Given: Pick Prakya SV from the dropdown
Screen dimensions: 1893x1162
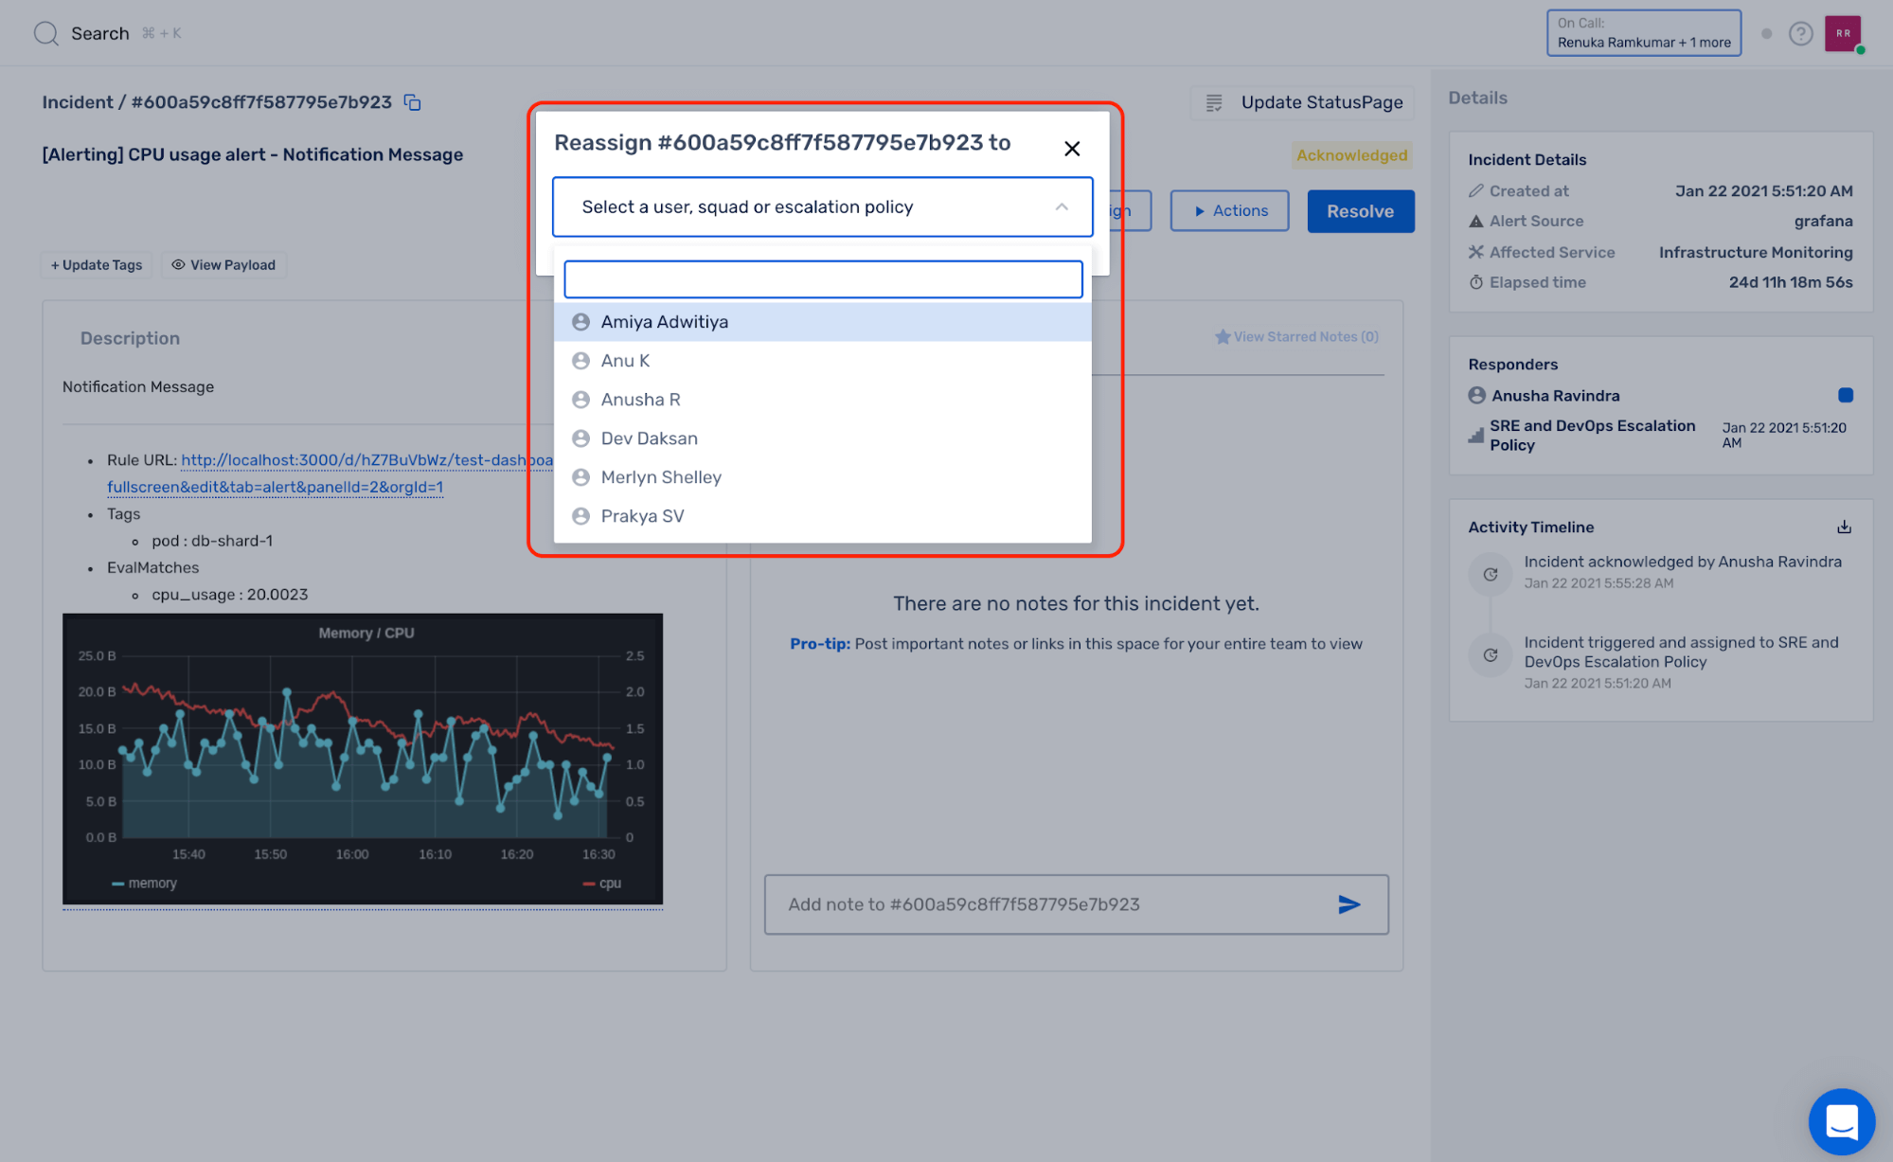Looking at the screenshot, I should point(642,516).
